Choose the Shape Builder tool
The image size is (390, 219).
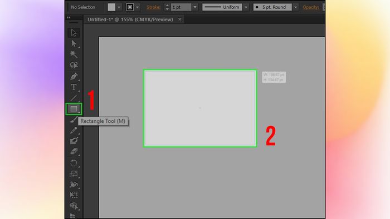point(74,206)
